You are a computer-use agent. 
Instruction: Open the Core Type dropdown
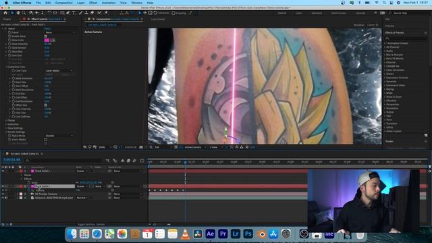(x=59, y=71)
